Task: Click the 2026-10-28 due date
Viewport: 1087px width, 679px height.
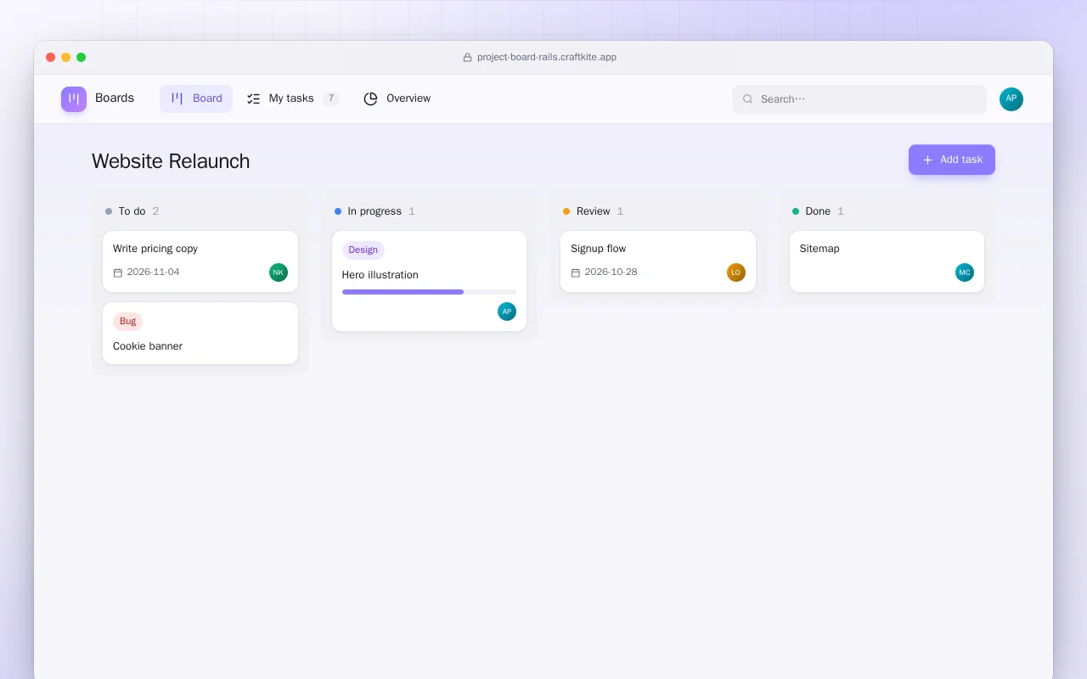Action: pyautogui.click(x=611, y=272)
